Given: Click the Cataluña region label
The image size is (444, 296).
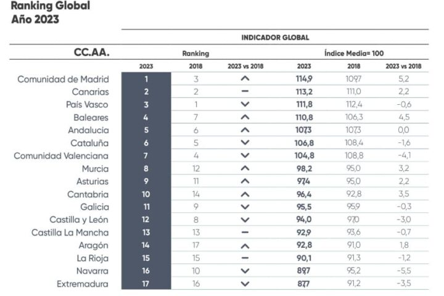Looking at the screenshot, I should [x=90, y=143].
